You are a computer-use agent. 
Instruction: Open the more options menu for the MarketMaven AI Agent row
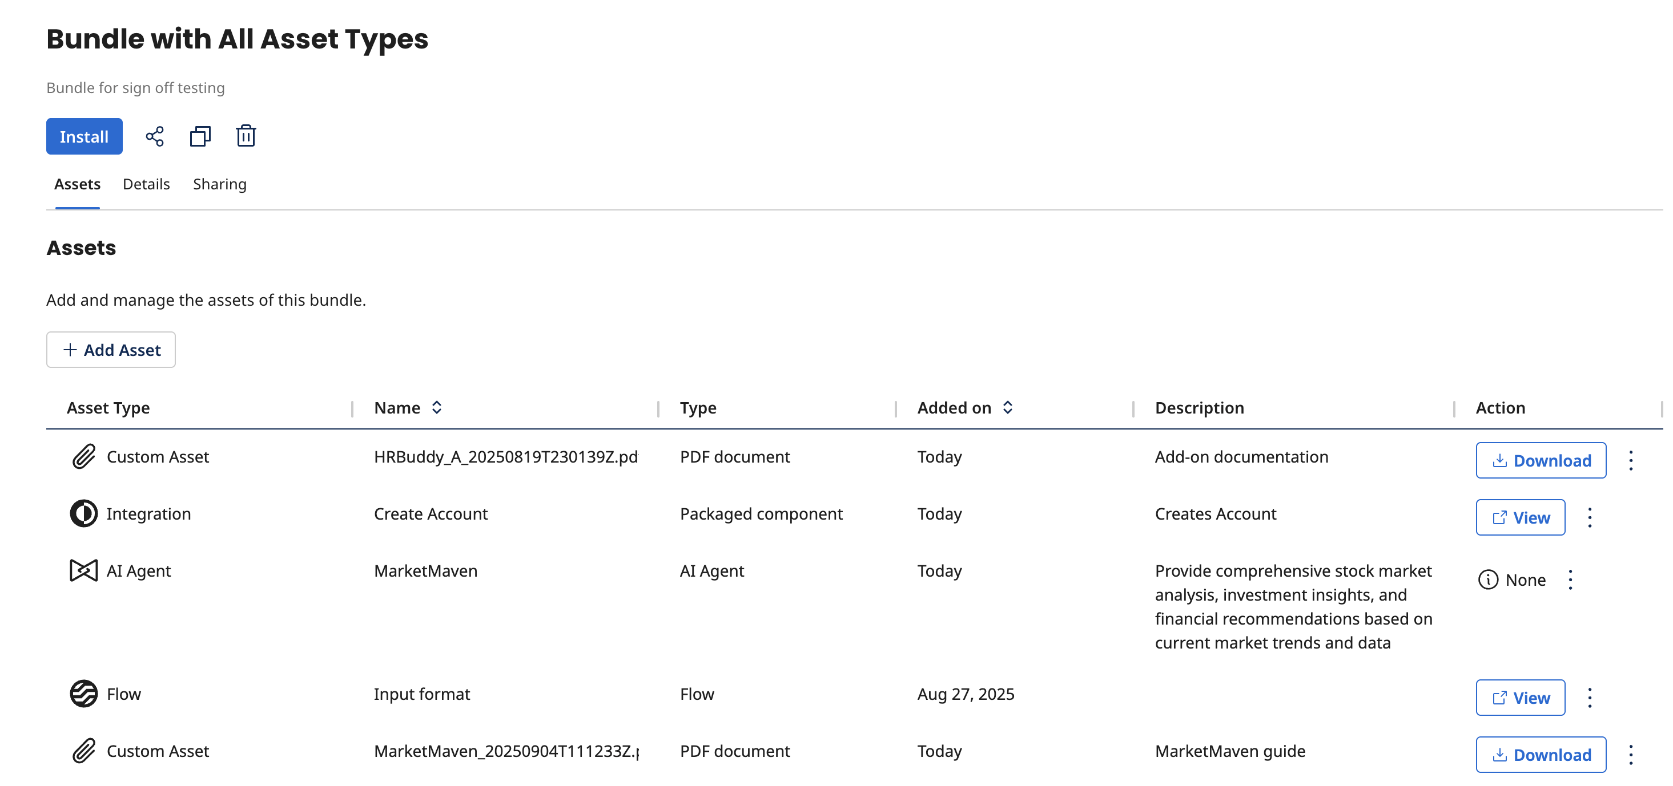1570,580
